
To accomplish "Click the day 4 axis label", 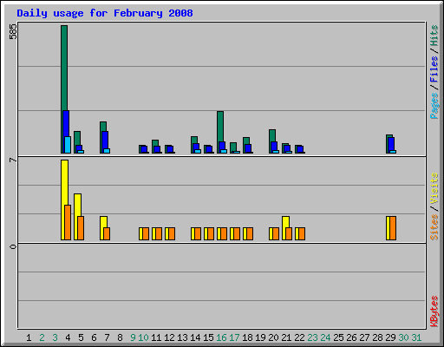I will [x=68, y=337].
